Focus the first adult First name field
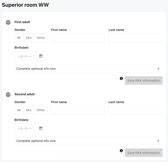The image size is (168, 162). [78, 38]
